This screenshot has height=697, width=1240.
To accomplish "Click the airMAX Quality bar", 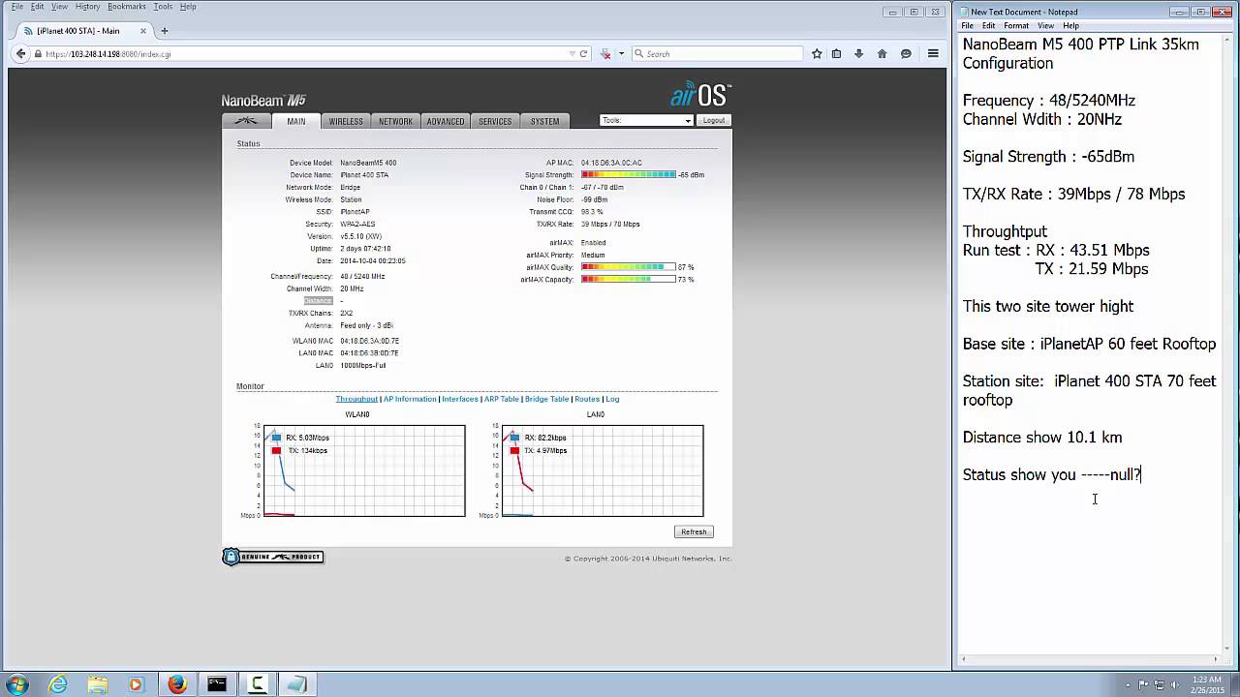I will click(629, 267).
